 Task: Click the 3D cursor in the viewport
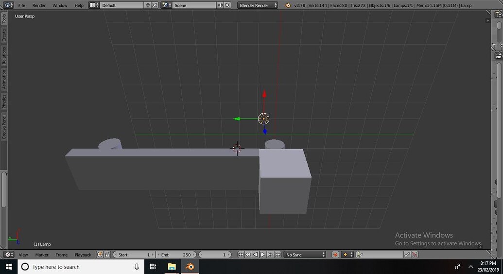coord(237,148)
